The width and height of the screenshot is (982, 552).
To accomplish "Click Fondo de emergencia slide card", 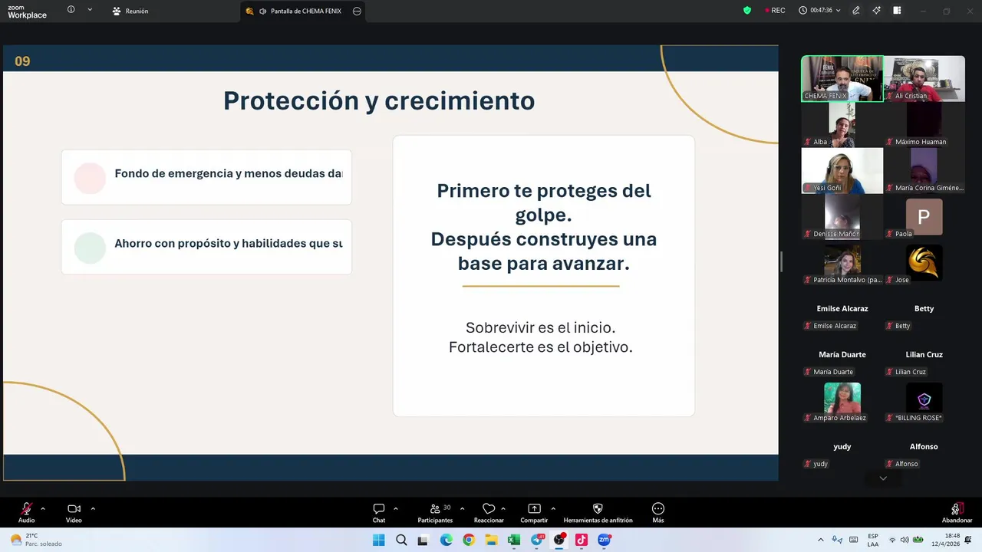I will click(x=206, y=177).
